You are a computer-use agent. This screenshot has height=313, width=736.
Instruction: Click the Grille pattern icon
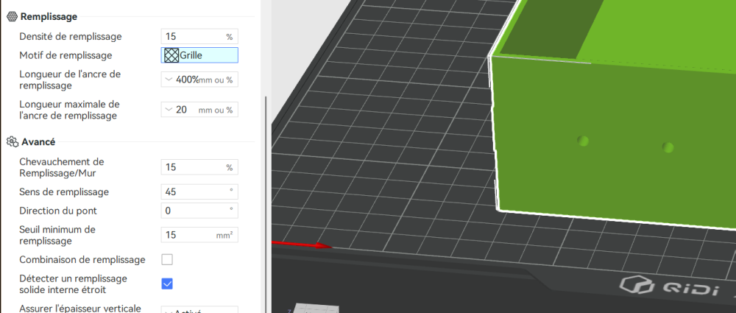171,55
